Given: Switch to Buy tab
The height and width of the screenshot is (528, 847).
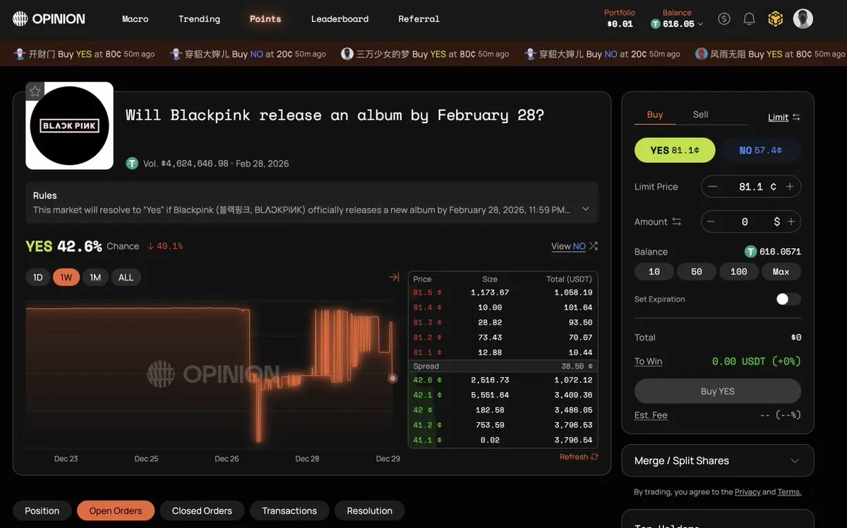Looking at the screenshot, I should tap(655, 114).
